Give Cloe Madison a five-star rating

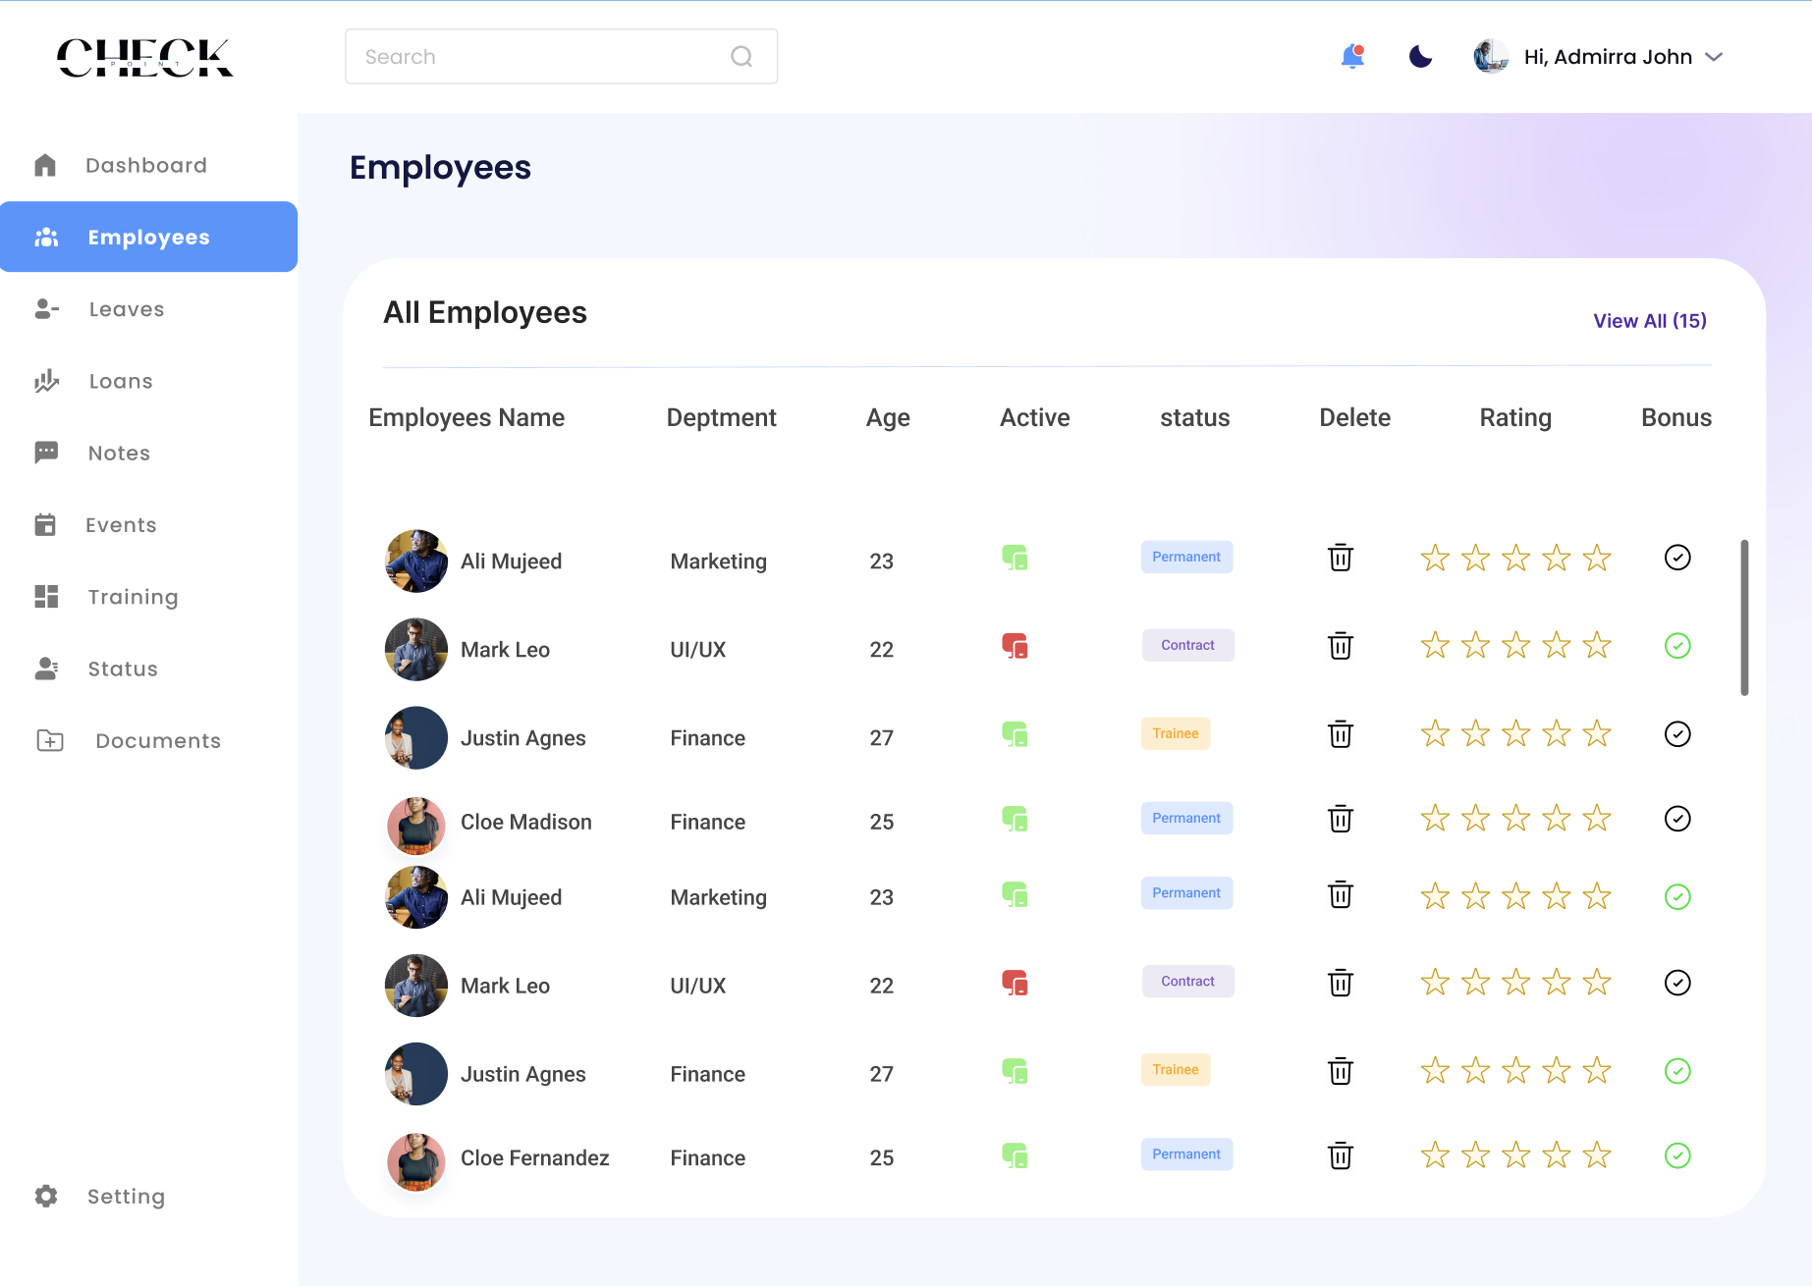(x=1597, y=818)
